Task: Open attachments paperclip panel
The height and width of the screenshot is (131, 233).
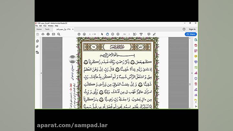Action: click(38, 47)
